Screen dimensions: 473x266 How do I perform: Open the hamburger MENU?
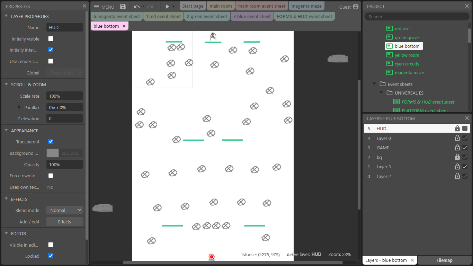pyautogui.click(x=104, y=7)
